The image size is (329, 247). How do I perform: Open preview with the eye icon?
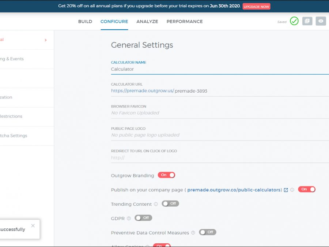tap(321, 21)
